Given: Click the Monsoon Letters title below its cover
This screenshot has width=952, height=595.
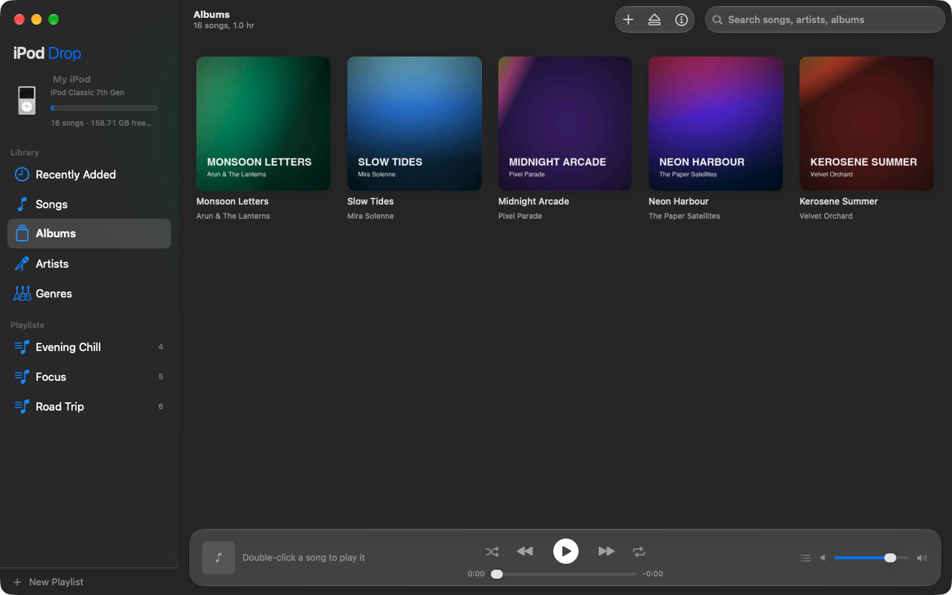Looking at the screenshot, I should click(x=232, y=202).
